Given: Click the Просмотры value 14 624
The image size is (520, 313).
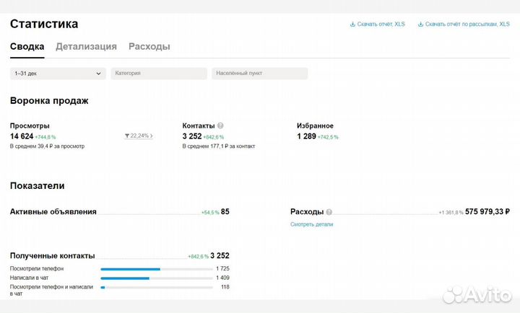Looking at the screenshot, I should [x=22, y=136].
